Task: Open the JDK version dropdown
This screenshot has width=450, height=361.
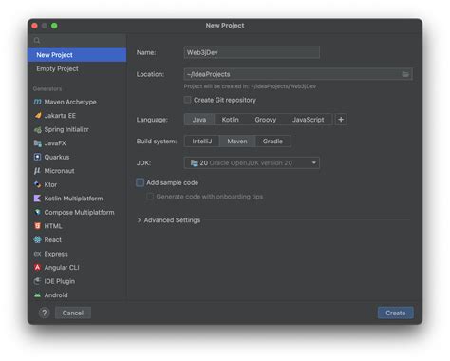Action: [252, 162]
